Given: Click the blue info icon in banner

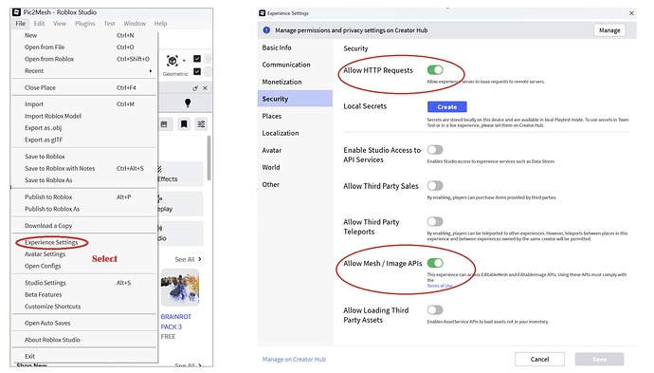Looking at the screenshot, I should [266, 30].
